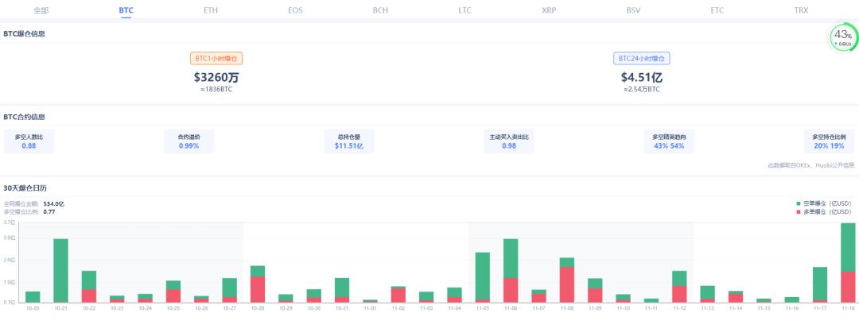Open the 多空精英趋向 43% 54% card
Viewport: 859px width, 317px height.
(x=669, y=141)
